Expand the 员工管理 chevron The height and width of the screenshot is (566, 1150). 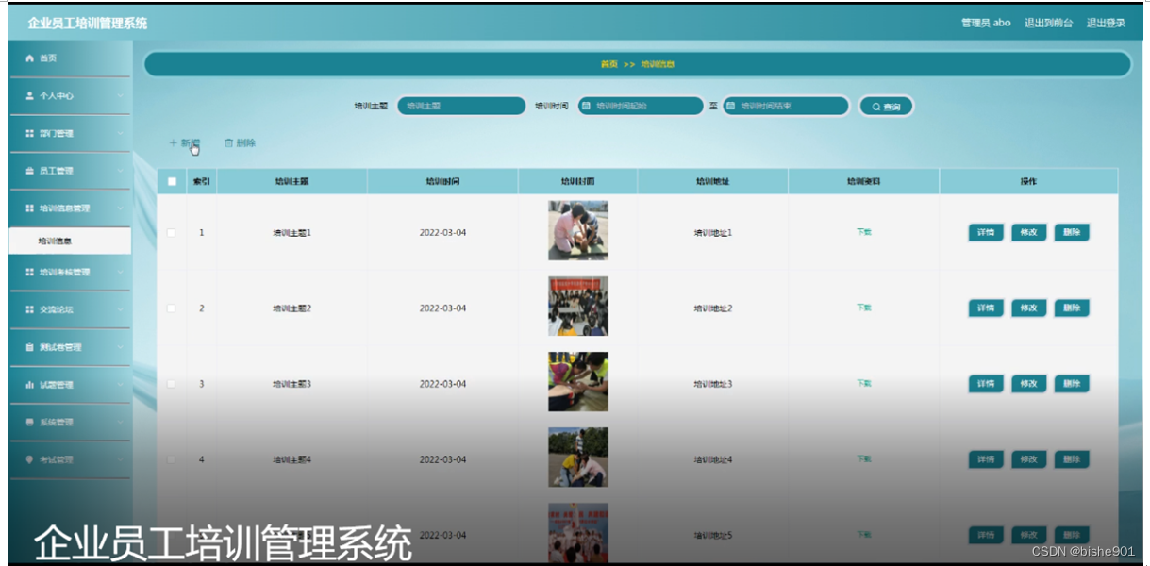coord(121,172)
